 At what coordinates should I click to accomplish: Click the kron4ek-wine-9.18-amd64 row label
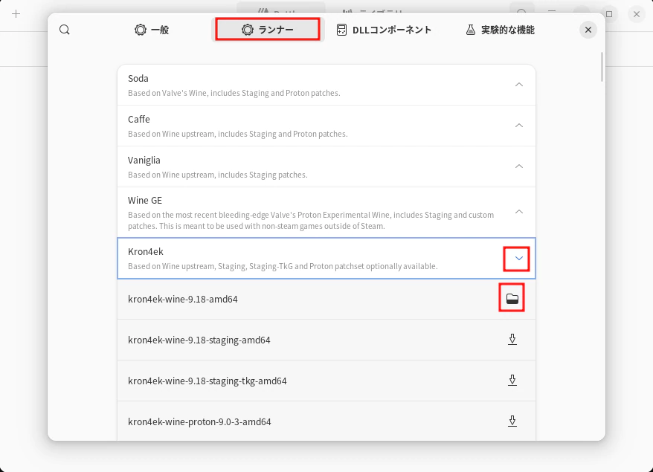coord(182,300)
